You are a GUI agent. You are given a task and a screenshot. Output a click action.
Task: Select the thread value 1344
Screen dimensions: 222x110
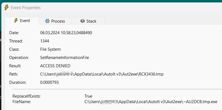point(45,41)
